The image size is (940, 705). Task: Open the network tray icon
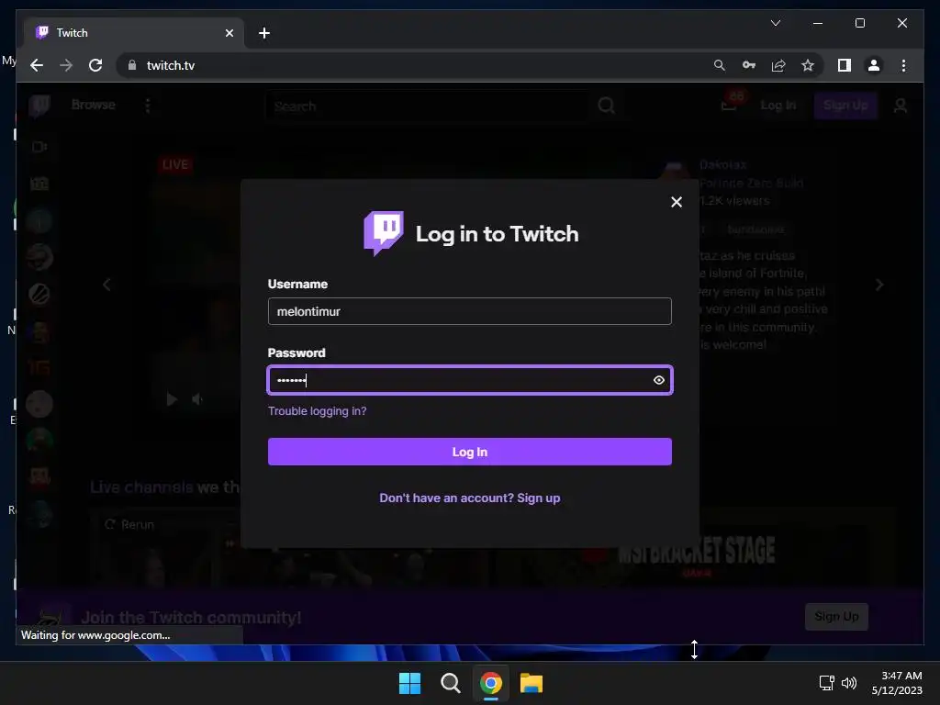coord(827,683)
